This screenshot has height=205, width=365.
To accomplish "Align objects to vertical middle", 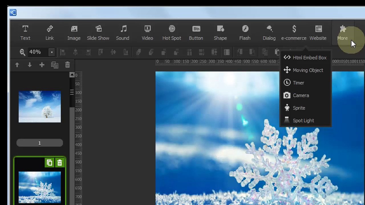I will (x=113, y=52).
